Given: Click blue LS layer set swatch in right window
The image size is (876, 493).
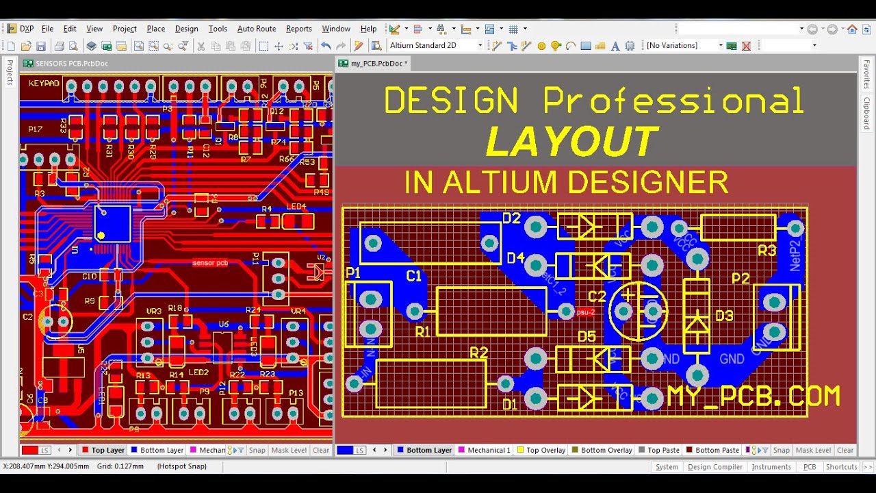Looking at the screenshot, I should click(353, 450).
